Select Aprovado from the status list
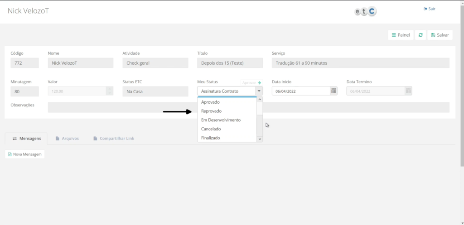The image size is (464, 225). (x=210, y=102)
